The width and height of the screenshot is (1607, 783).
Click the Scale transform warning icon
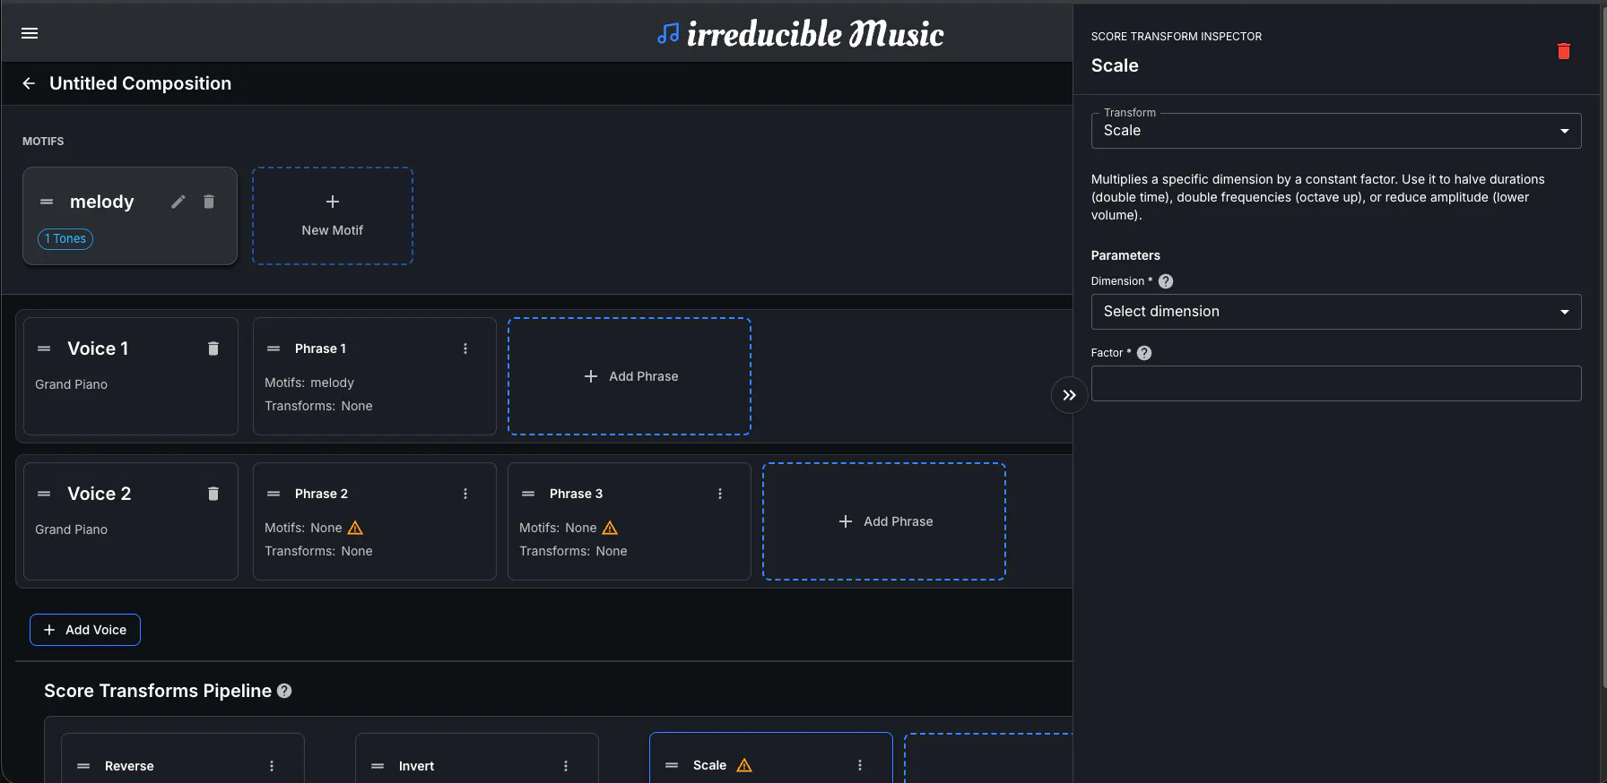pyautogui.click(x=744, y=765)
